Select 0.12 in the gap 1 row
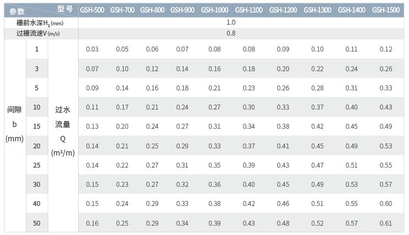Viewport: 409px width, 235px height. tap(386, 49)
